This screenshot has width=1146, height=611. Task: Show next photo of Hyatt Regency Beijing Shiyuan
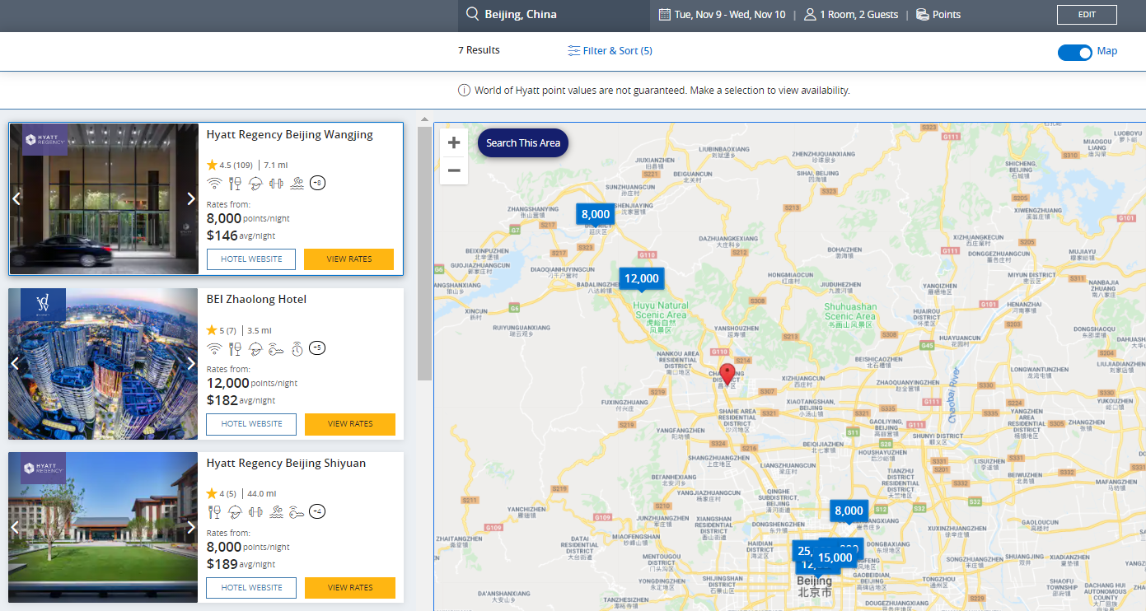tap(191, 527)
